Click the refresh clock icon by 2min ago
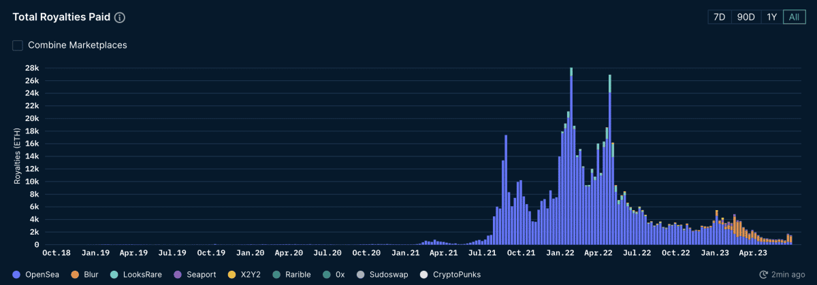 tap(764, 274)
